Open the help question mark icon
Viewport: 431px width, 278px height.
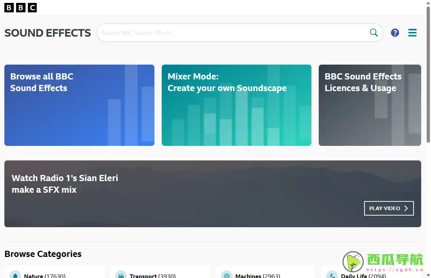click(x=395, y=33)
